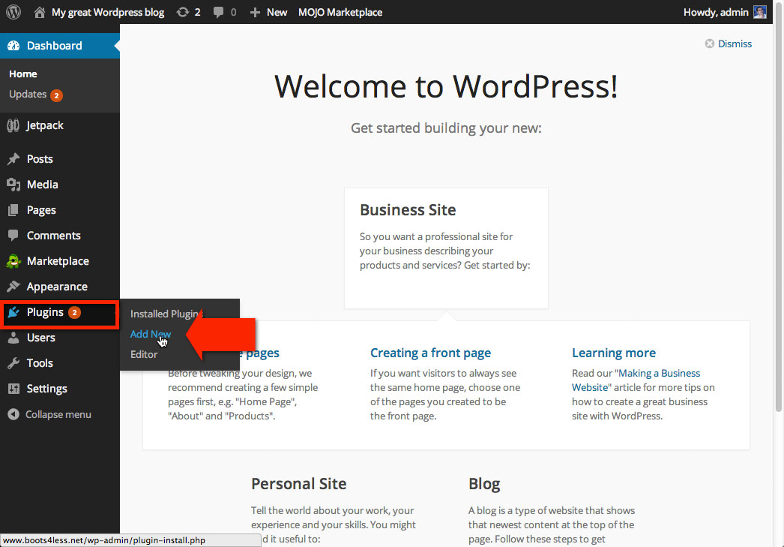Open the New content menu

(x=277, y=12)
